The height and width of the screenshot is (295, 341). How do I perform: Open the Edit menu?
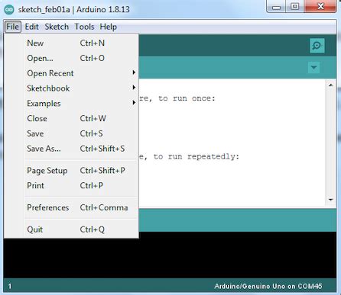tap(31, 27)
